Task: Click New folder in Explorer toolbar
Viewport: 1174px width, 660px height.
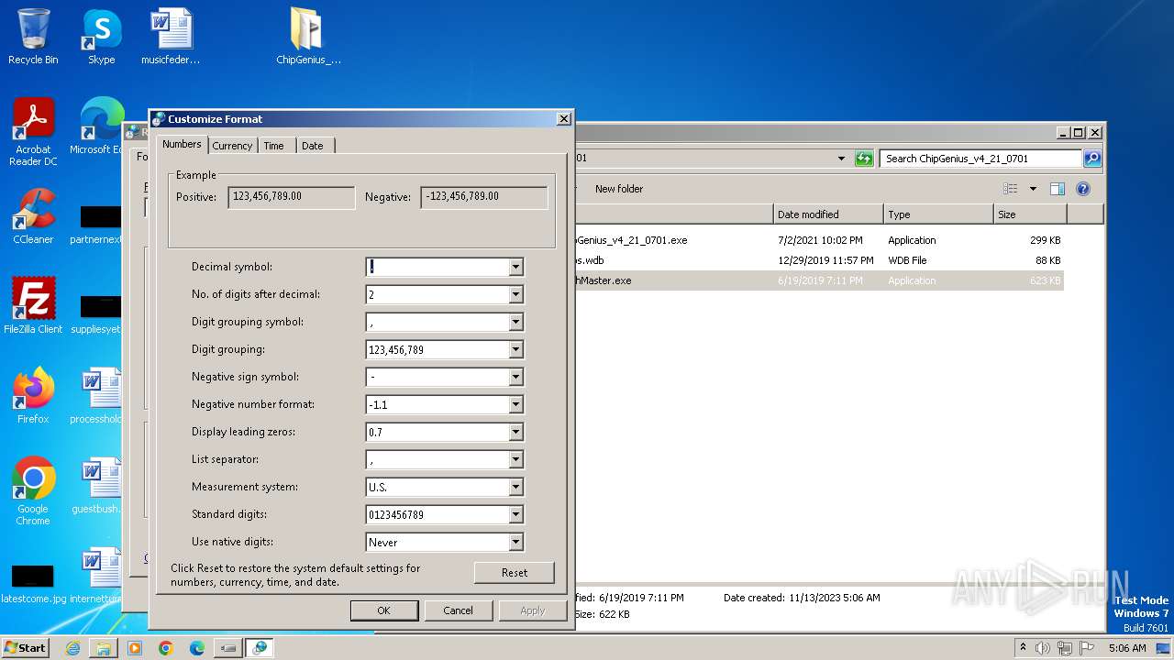Action: tap(619, 189)
